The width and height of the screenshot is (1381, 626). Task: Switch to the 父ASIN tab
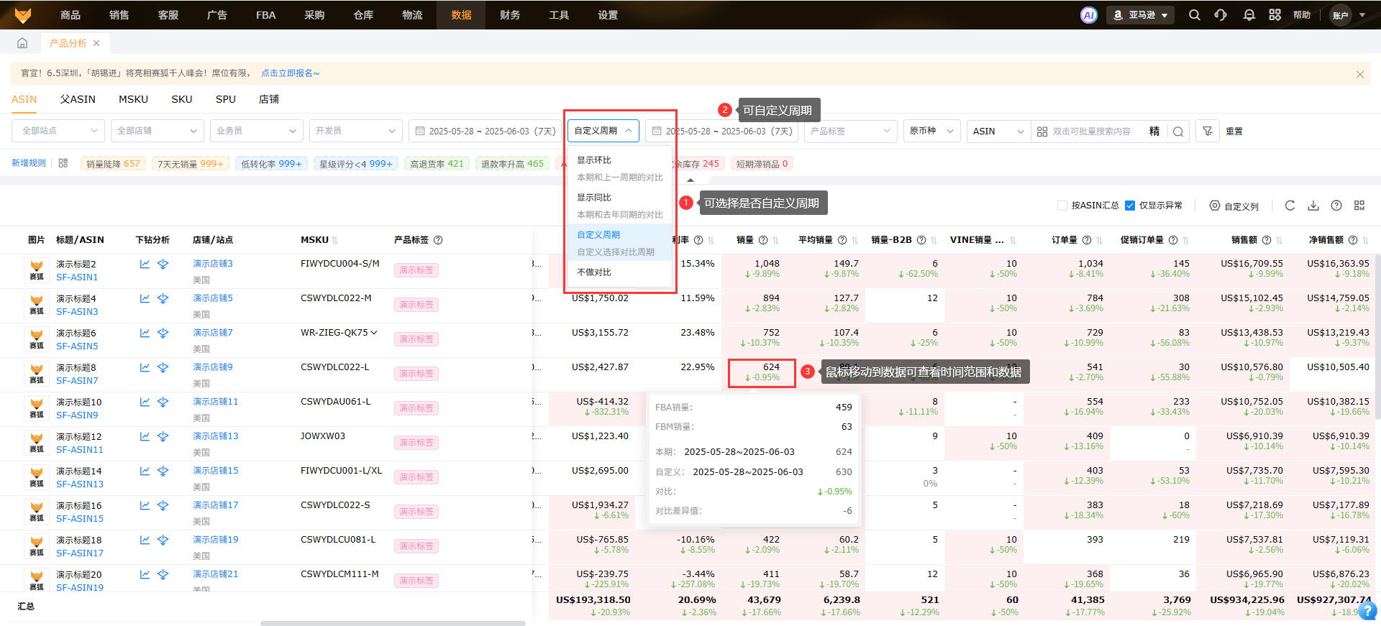(78, 99)
